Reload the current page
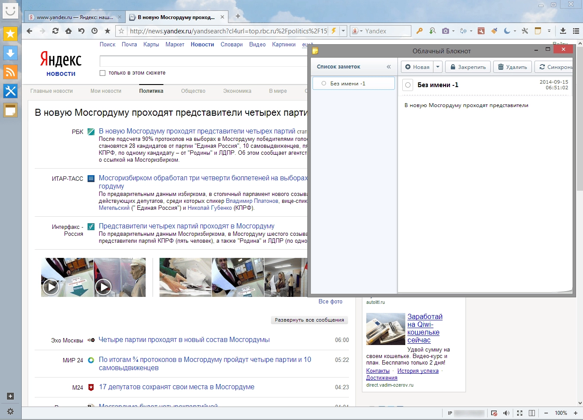The width and height of the screenshot is (583, 420). click(x=55, y=31)
